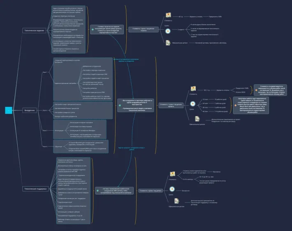The image size is (292, 231).
Task: Click the Обучение node under Этап 4
Action: coord(58,146)
